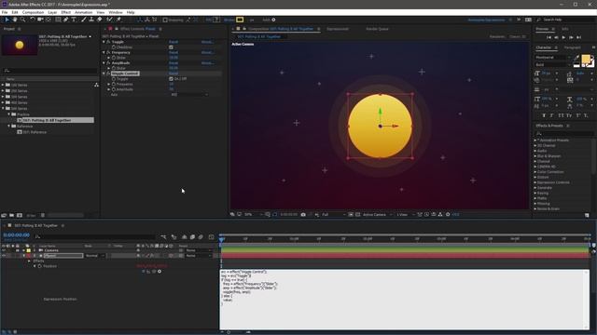
Task: Reset the Toggle effect
Action: tap(174, 42)
